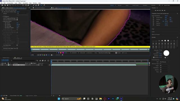The image size is (180, 101).
Task: Open File Explorer from taskbar
Action: click(x=101, y=99)
